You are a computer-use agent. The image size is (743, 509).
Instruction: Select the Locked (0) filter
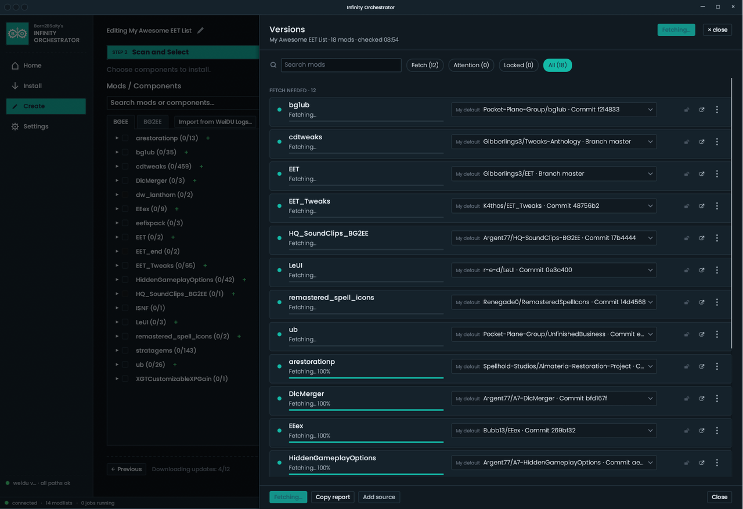[518, 65]
